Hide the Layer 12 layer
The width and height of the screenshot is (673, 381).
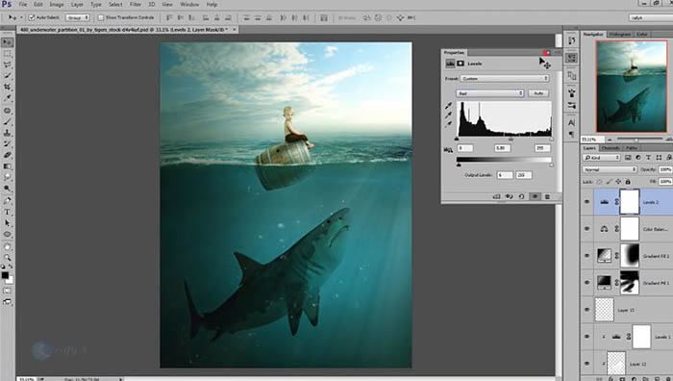(587, 364)
